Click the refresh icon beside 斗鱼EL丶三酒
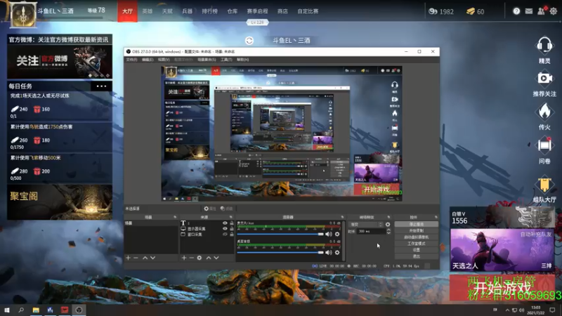This screenshot has width=562, height=316. pos(249,41)
